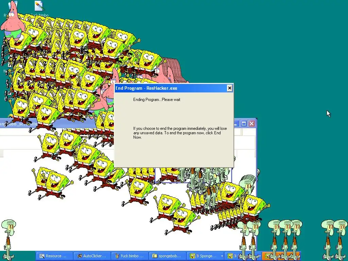
Task: Maximize the background spongebob window
Action: pos(244,124)
